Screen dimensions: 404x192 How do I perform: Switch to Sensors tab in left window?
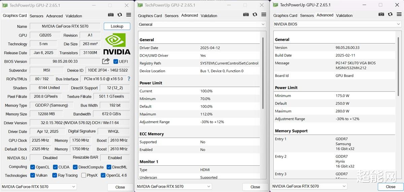coord(36,16)
